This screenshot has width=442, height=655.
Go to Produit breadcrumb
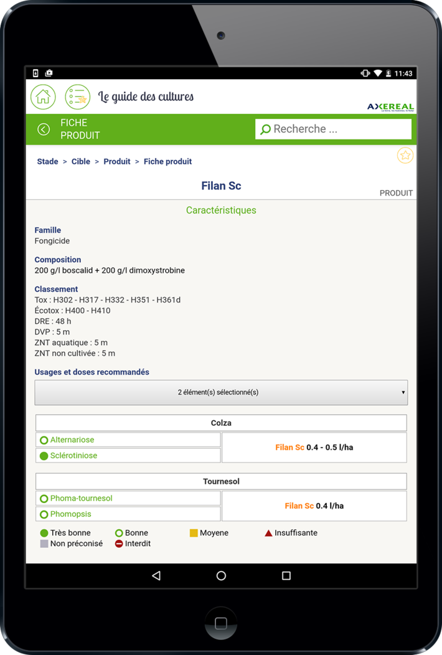coord(117,162)
